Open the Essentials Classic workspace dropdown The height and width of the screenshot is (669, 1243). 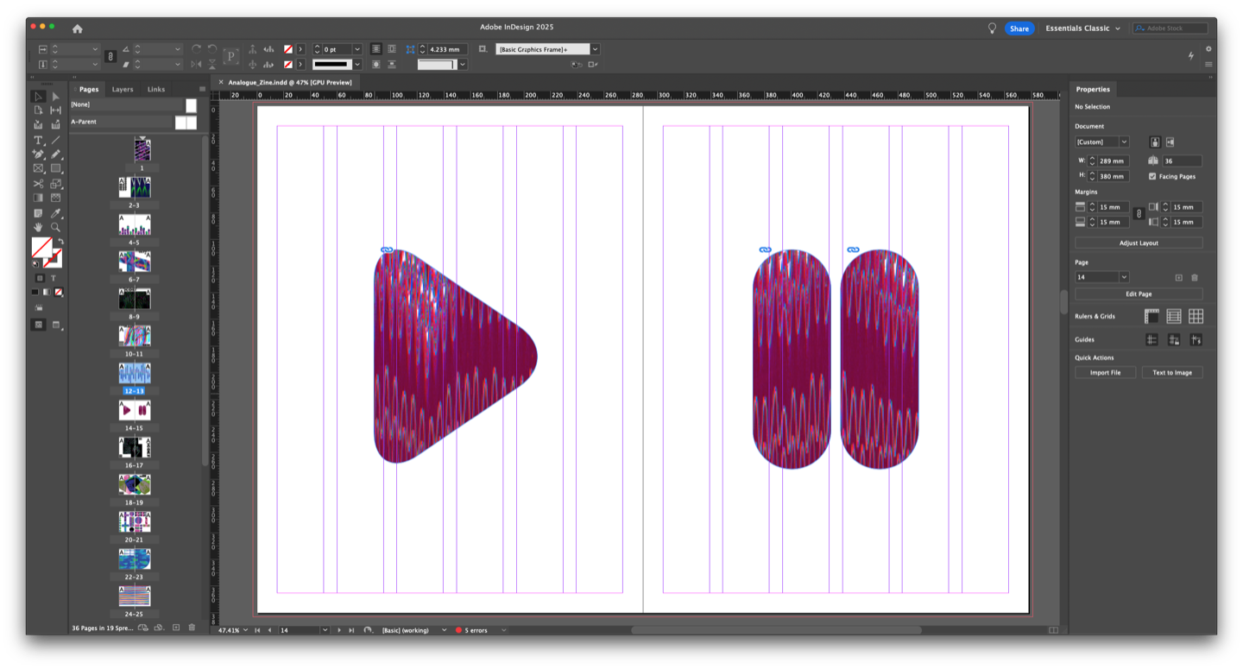coord(1082,28)
